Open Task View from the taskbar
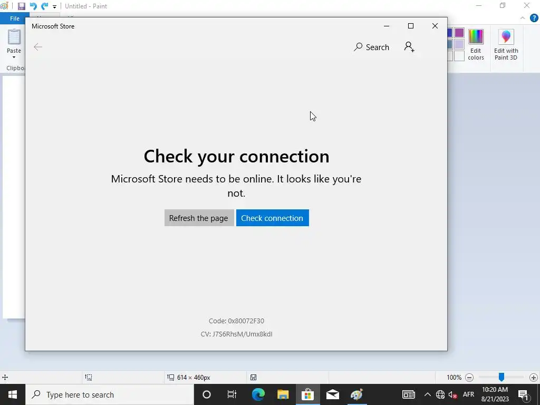The width and height of the screenshot is (540, 405). (232, 394)
